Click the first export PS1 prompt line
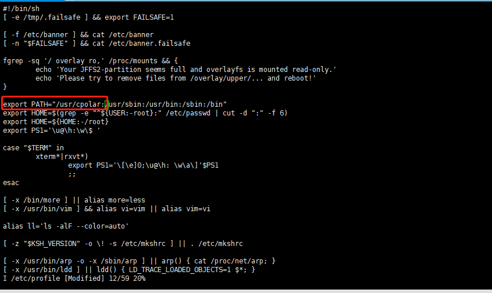 52,131
